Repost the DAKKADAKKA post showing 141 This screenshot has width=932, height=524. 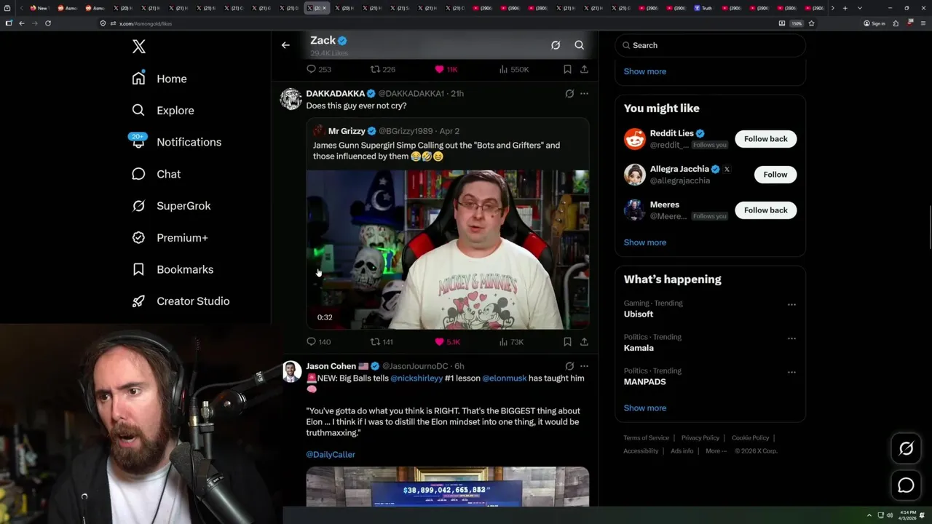382,341
